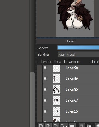
Task: Toggle Layer55 visibility
Action: coord(45,111)
